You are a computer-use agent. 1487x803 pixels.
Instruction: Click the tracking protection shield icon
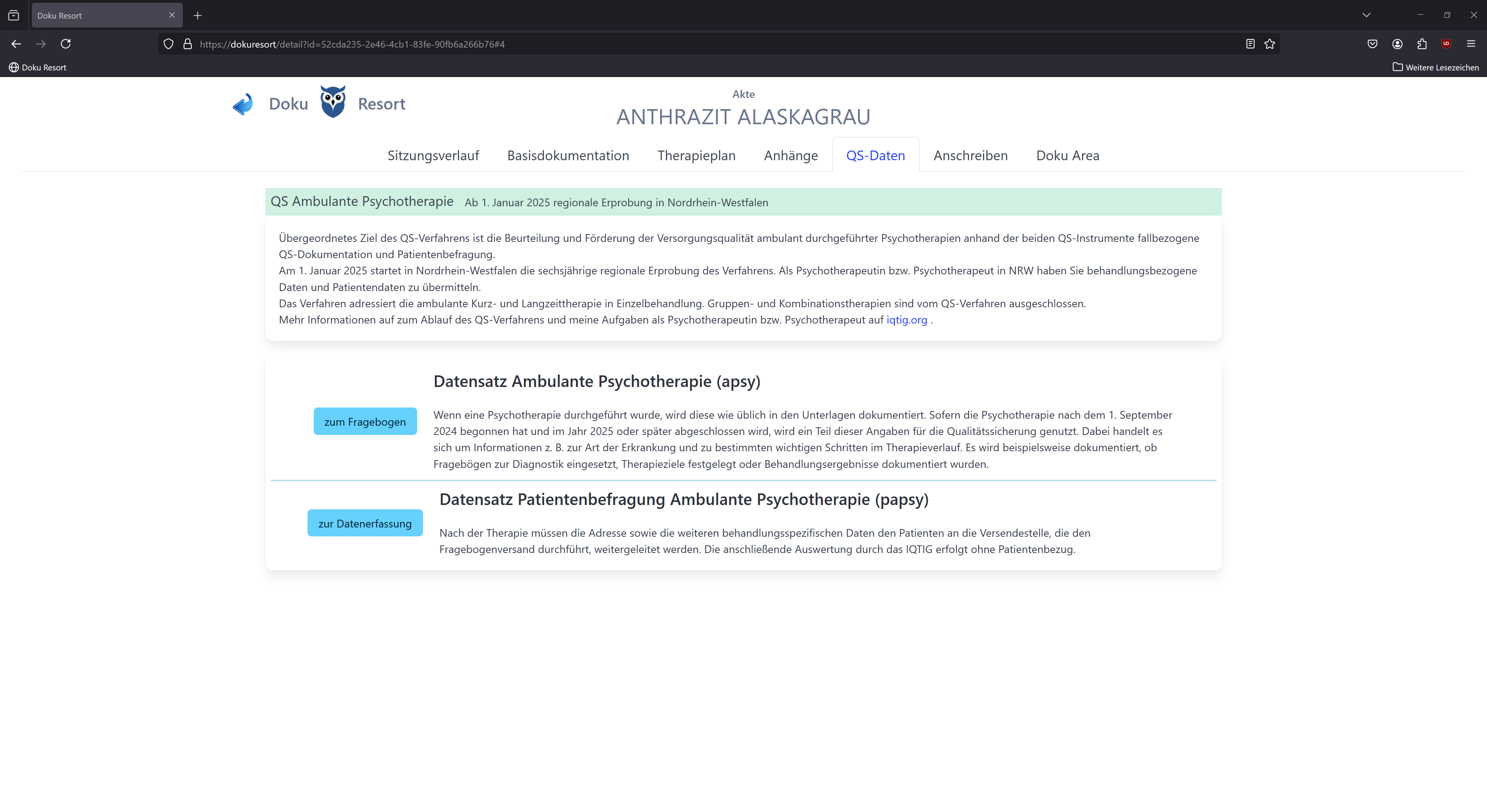[168, 44]
